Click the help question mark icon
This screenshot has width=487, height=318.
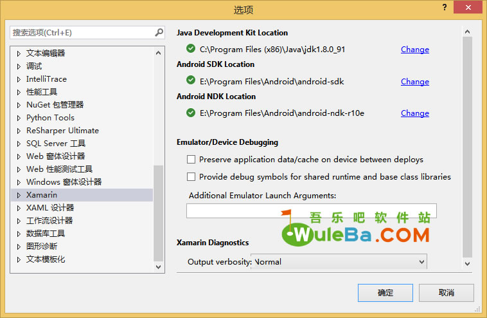click(445, 7)
